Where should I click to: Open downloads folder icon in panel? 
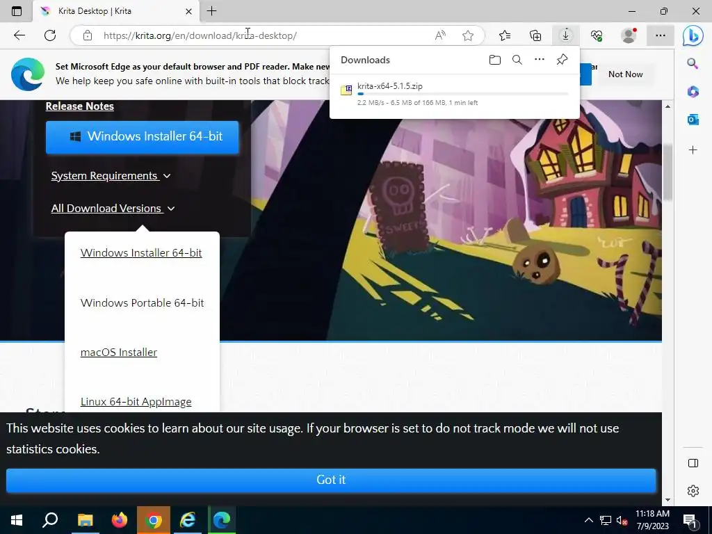[x=495, y=60]
